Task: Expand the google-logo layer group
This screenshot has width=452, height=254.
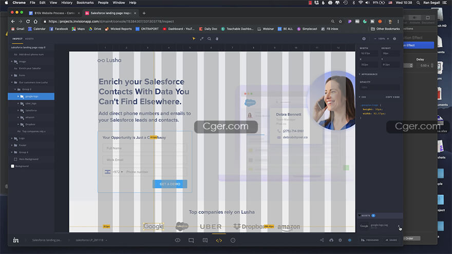Action: (18, 96)
